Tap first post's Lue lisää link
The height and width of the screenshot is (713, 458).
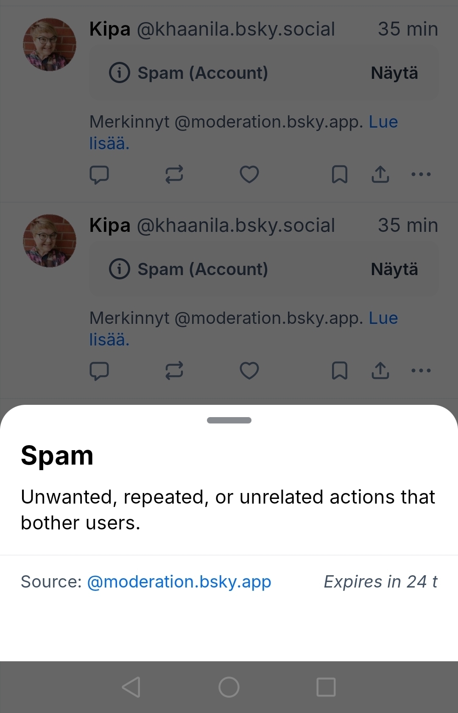coord(383,123)
